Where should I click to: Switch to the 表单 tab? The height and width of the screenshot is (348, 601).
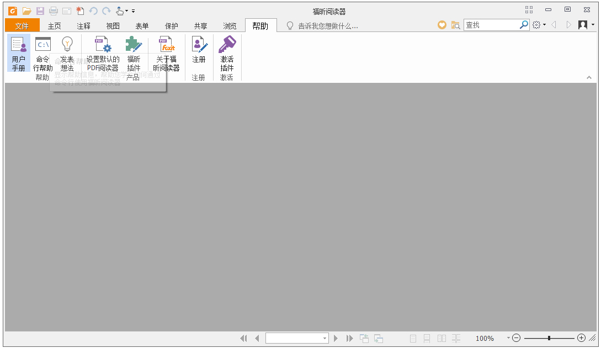pos(142,26)
